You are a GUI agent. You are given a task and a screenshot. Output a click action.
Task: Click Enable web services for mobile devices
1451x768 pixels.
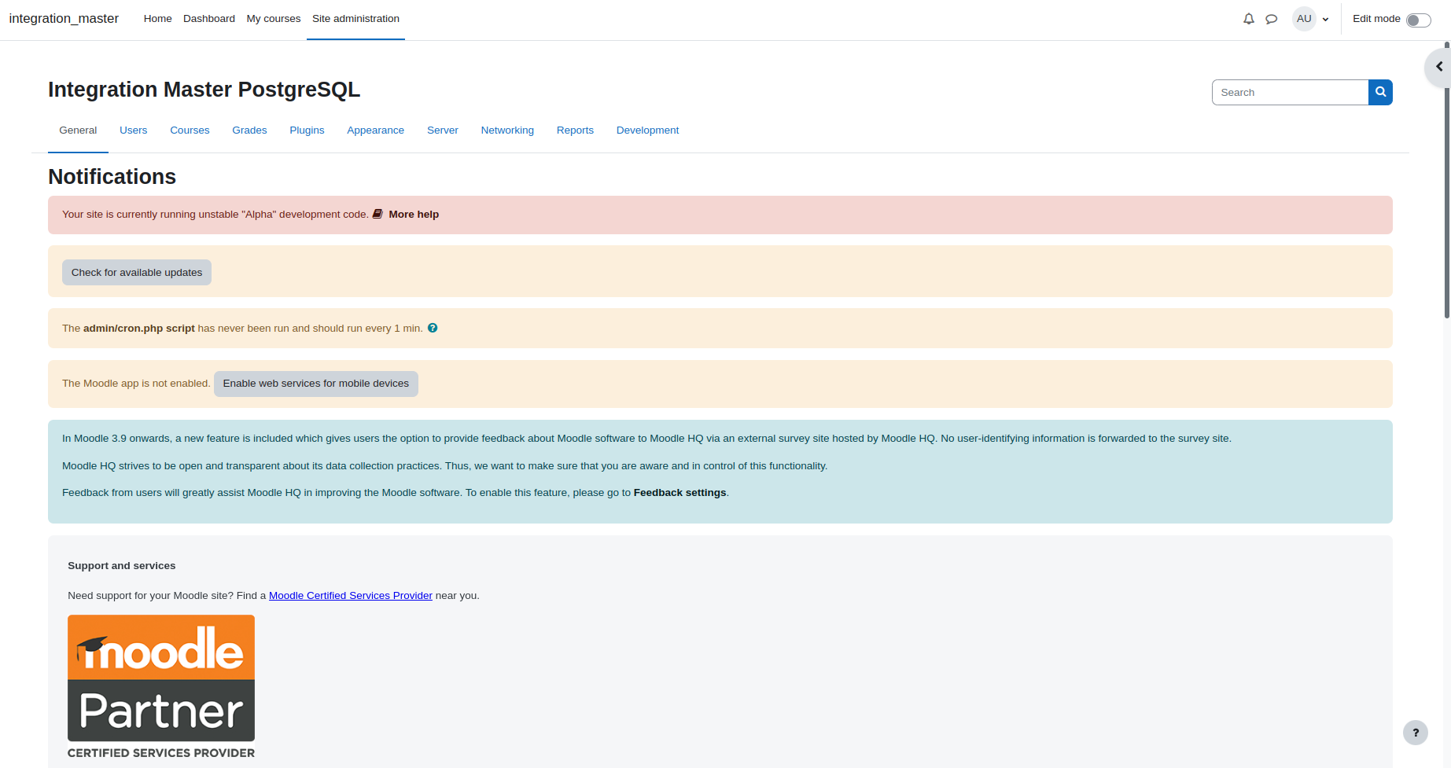316,384
